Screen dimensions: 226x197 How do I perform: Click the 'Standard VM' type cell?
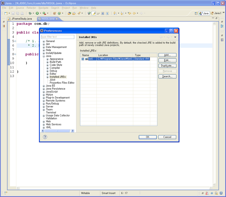141,59
